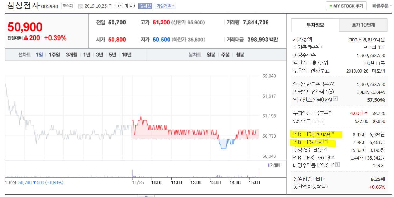Select the 1주일 line chart period
This screenshot has width=394, height=197.
54,55
